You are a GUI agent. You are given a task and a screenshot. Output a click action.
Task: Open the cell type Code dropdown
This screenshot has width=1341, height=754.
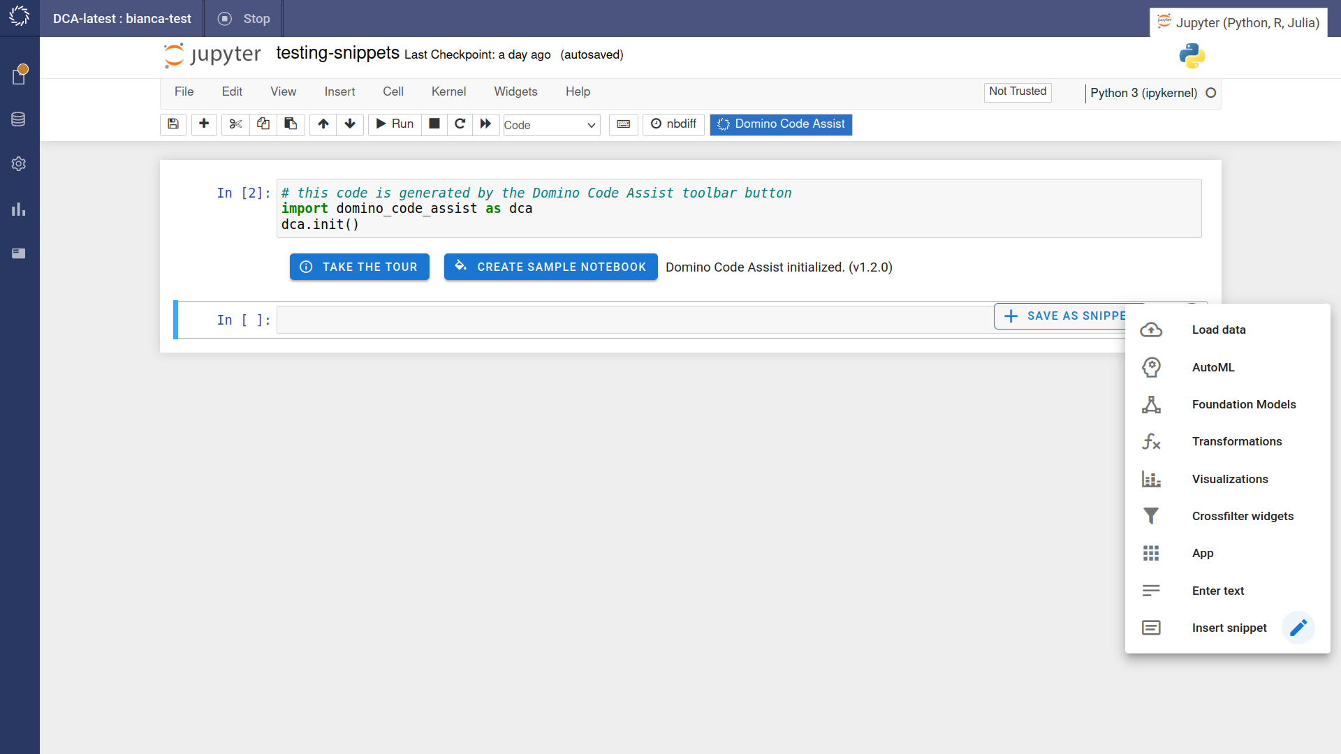551,125
